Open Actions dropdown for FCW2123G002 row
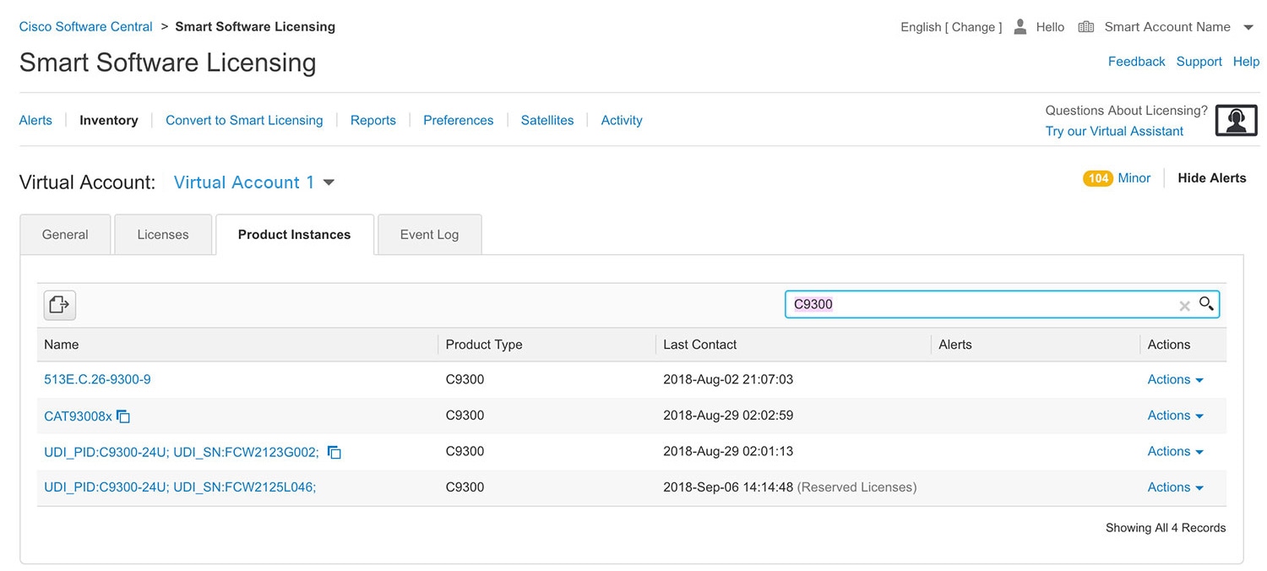1267x571 pixels. (x=1175, y=451)
